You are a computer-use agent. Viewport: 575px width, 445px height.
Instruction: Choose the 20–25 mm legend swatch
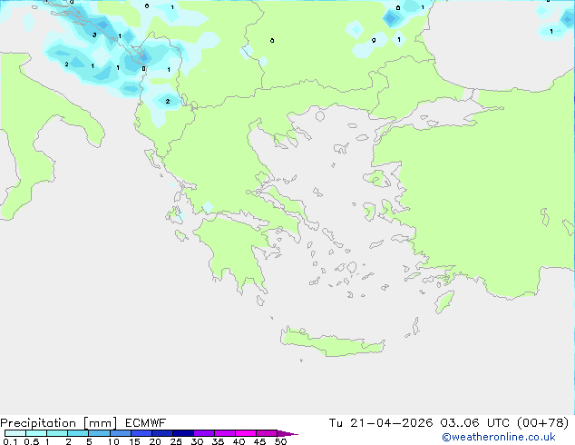(162, 433)
